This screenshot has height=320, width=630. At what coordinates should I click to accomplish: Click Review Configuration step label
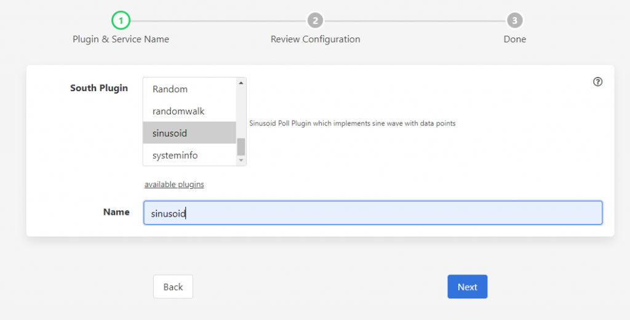(x=315, y=39)
